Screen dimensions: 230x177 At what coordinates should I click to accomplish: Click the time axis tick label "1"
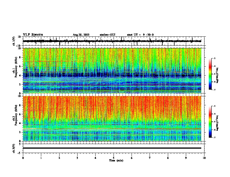41,158
